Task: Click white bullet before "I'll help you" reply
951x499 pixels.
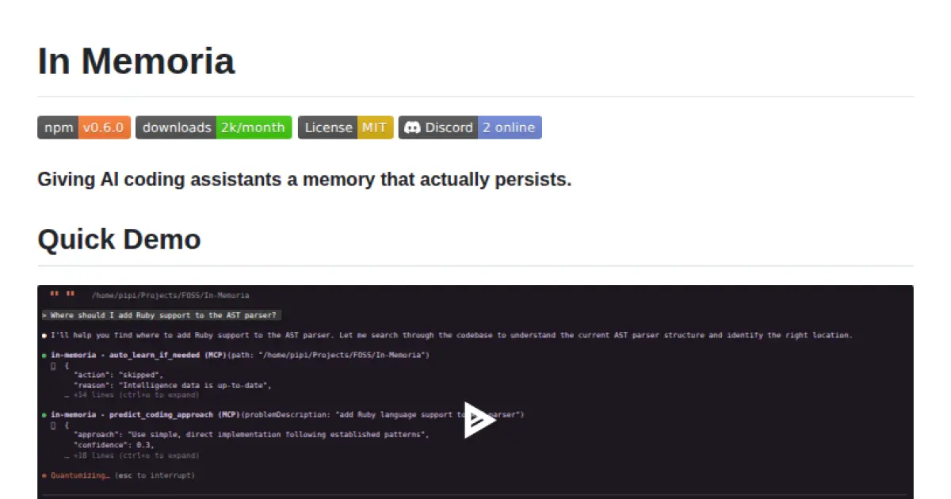Action: click(44, 336)
